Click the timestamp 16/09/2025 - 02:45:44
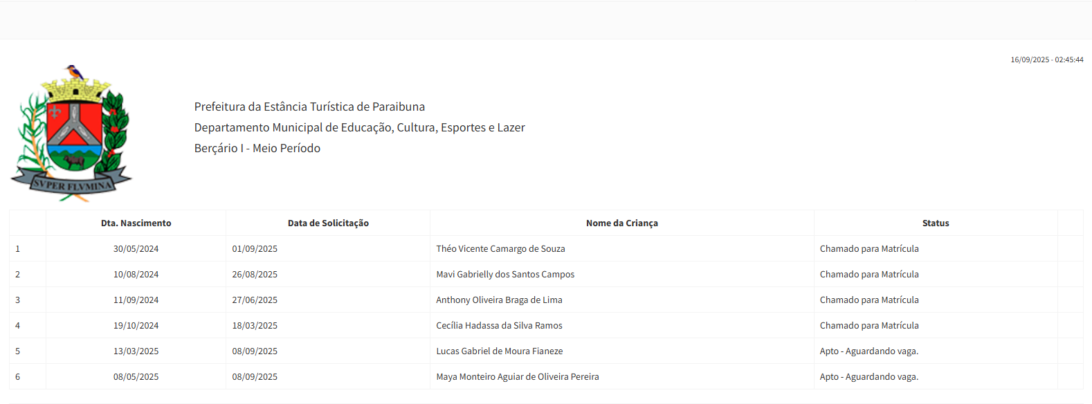Image resolution: width=1092 pixels, height=404 pixels. tap(1046, 60)
